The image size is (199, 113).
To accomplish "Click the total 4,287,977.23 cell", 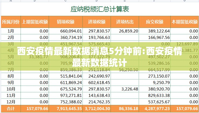I will point(155,109).
